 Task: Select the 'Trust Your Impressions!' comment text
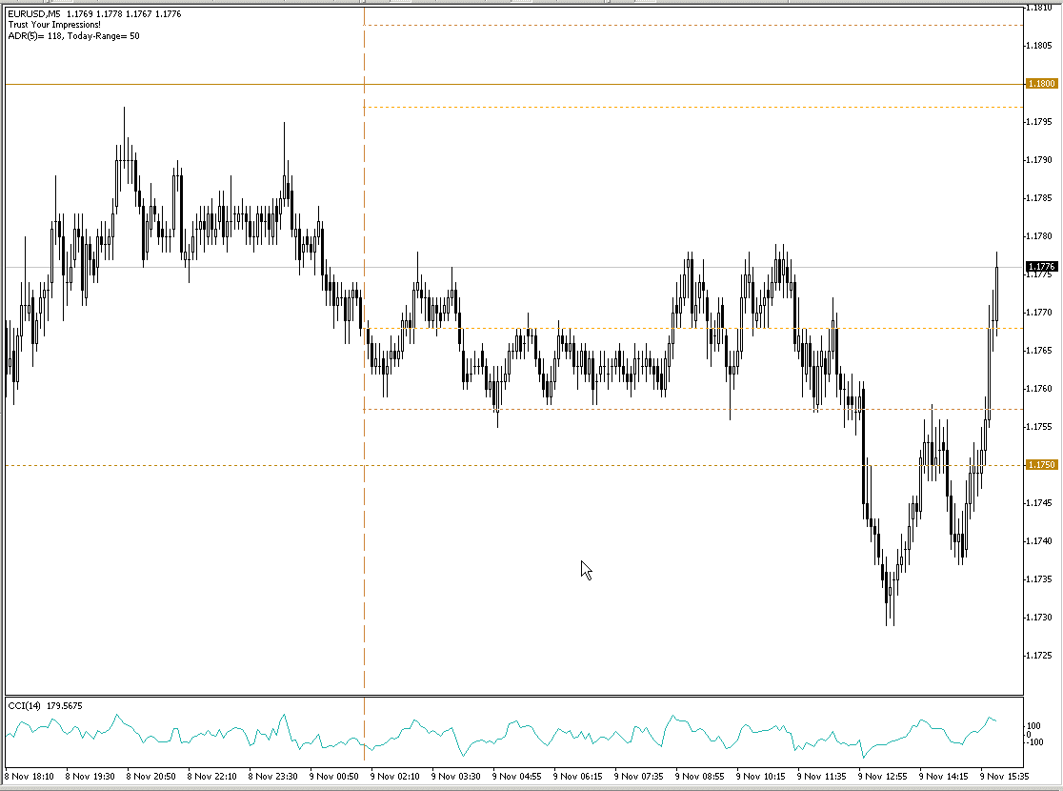point(54,25)
